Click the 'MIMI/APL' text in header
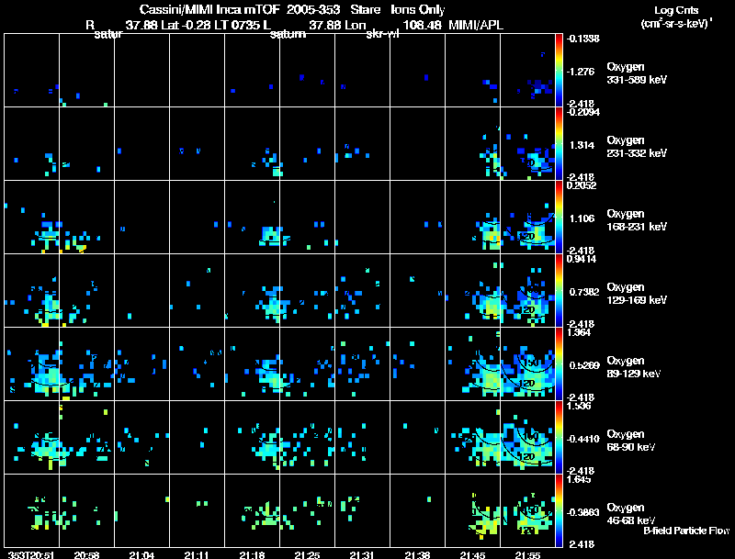Screen dimensions: 735x559 [476, 25]
